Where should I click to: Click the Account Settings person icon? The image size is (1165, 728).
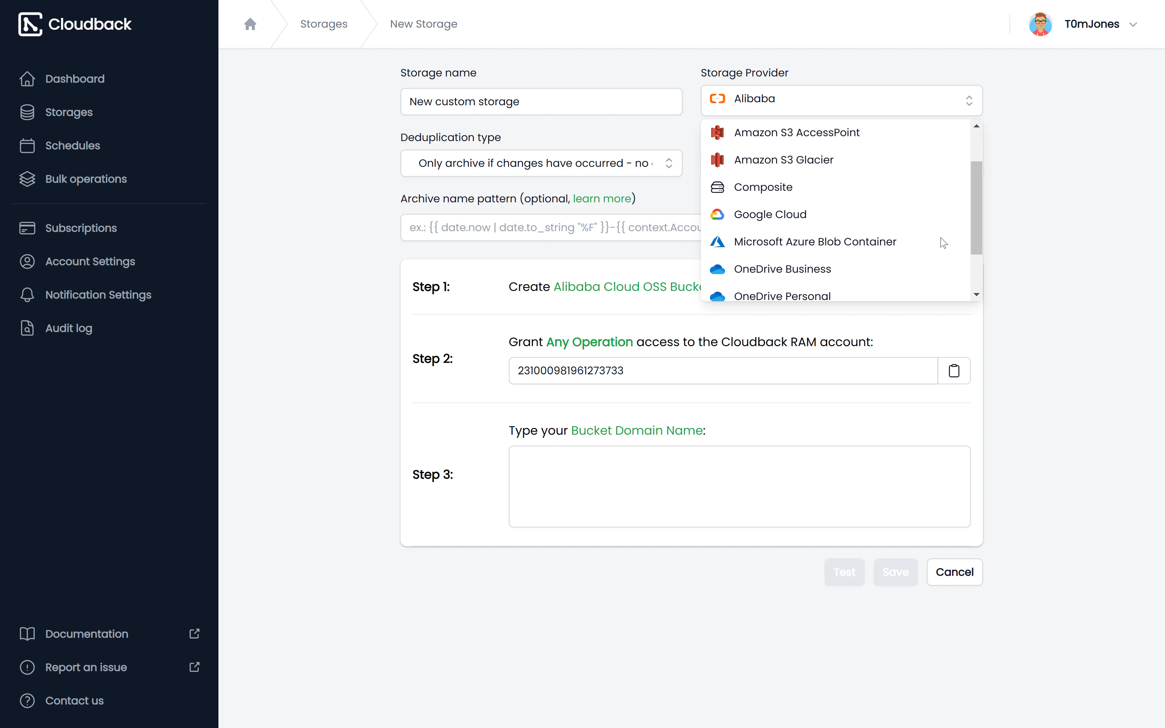click(x=27, y=261)
